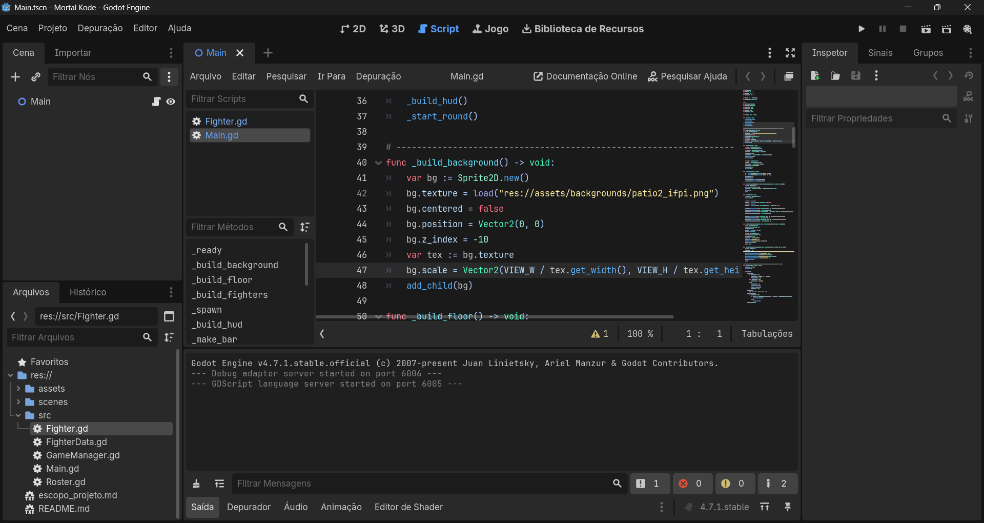Toggle floating script editor window icon
This screenshot has height=523, width=984.
pyautogui.click(x=789, y=76)
